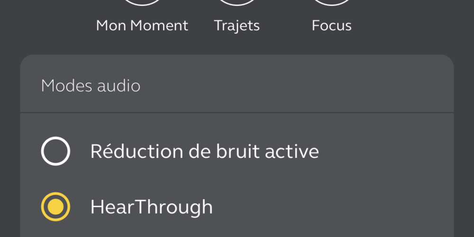Click the HearThrough mode label text
This screenshot has width=474, height=237.
point(152,208)
